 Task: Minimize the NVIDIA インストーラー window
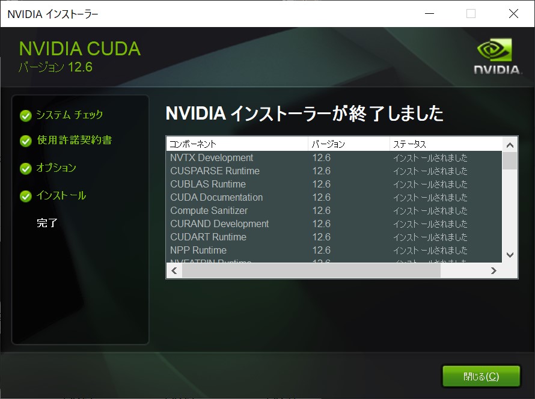point(429,14)
